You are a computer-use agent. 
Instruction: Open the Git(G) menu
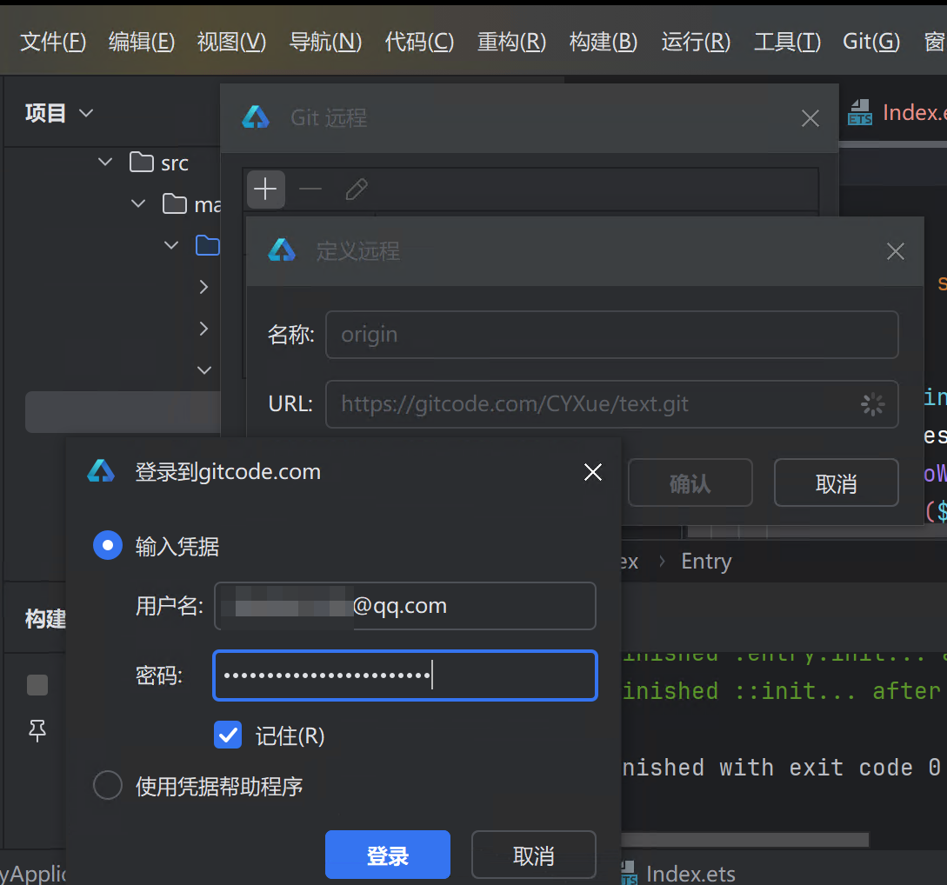pos(871,42)
